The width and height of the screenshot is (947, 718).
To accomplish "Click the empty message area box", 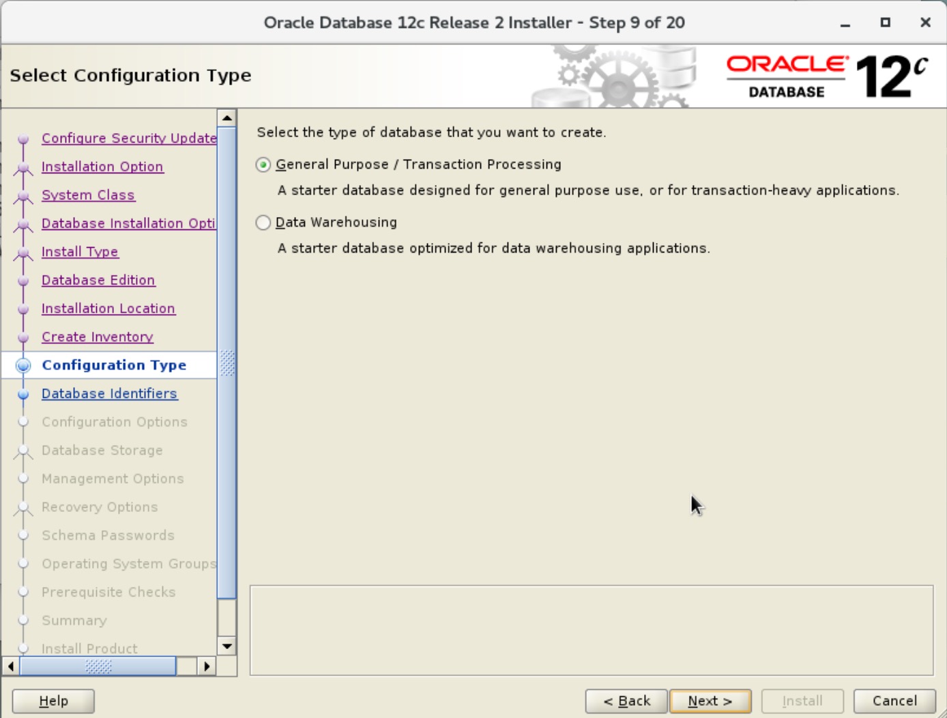I will click(592, 630).
